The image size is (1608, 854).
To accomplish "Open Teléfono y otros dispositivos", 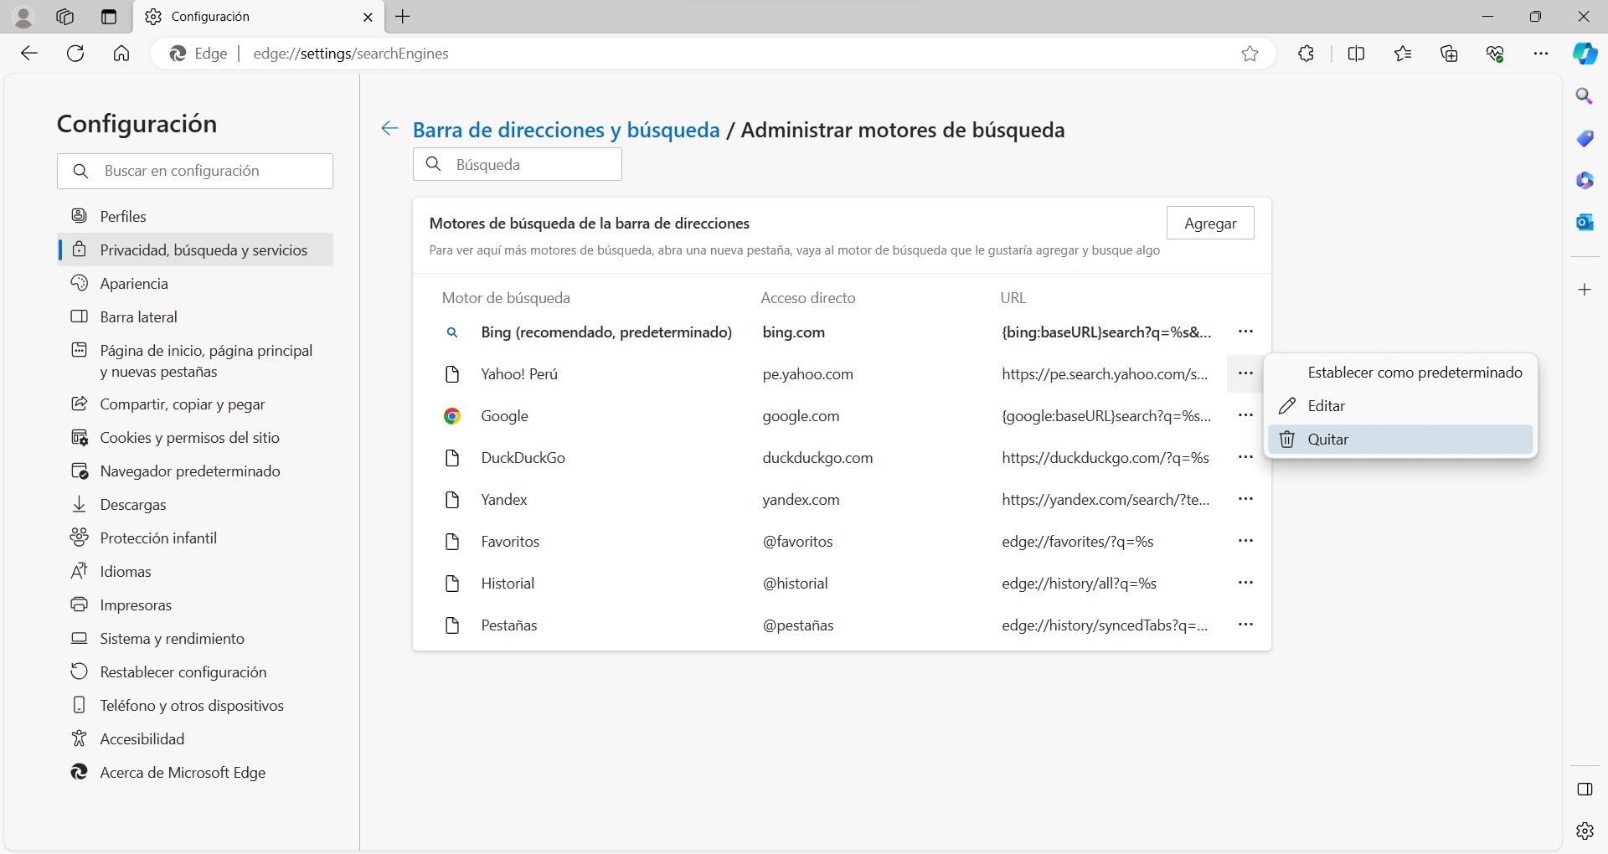I will [x=195, y=705].
